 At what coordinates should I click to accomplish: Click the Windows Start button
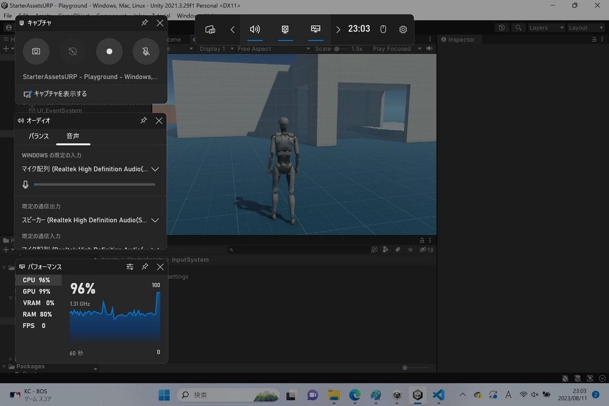point(164,395)
